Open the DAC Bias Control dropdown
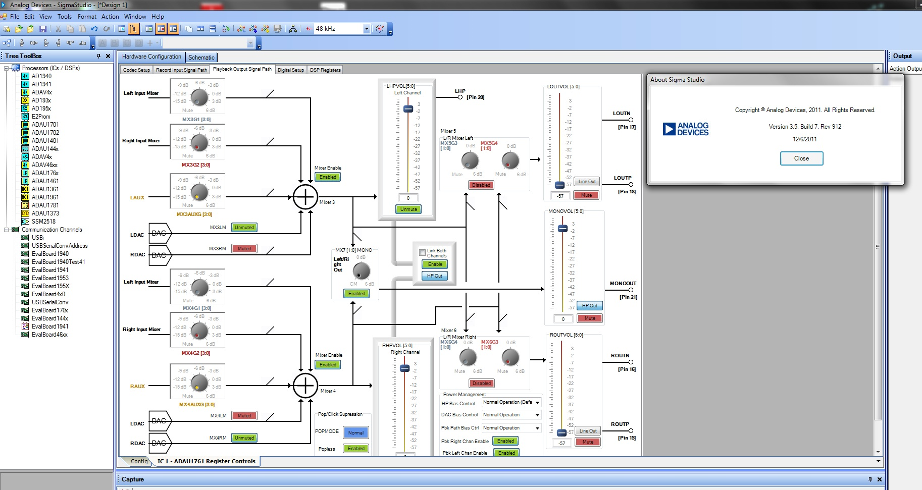This screenshot has width=922, height=490. click(x=537, y=415)
